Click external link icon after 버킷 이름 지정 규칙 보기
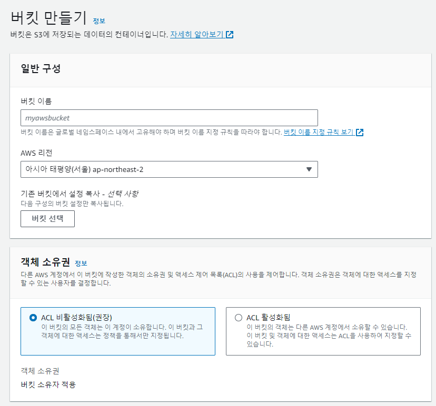 point(360,132)
